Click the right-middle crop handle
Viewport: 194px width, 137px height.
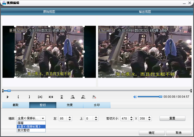(x=84, y=52)
